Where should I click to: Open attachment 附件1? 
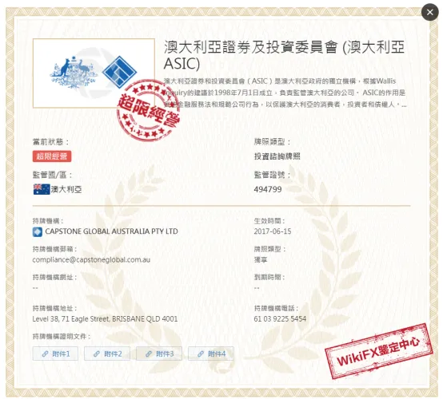click(55, 354)
